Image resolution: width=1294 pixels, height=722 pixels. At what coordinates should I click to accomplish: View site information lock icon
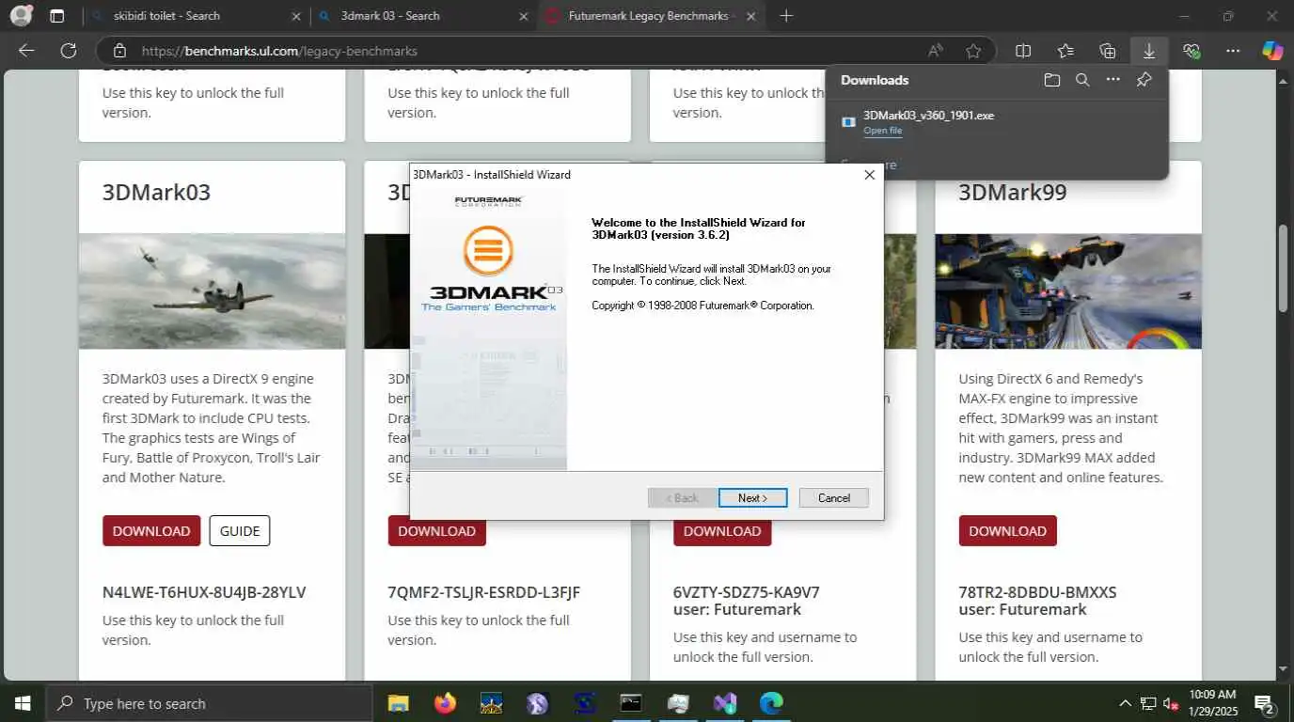click(118, 51)
